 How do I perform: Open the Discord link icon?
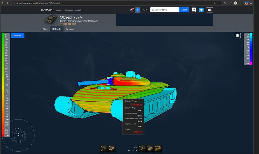[x=194, y=10]
